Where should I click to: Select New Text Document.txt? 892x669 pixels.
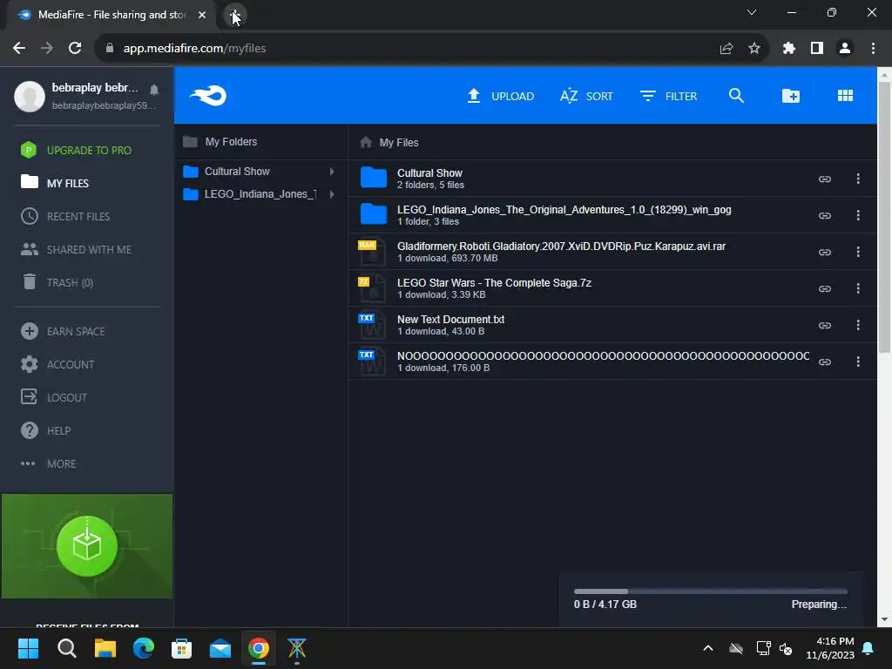[x=612, y=325]
